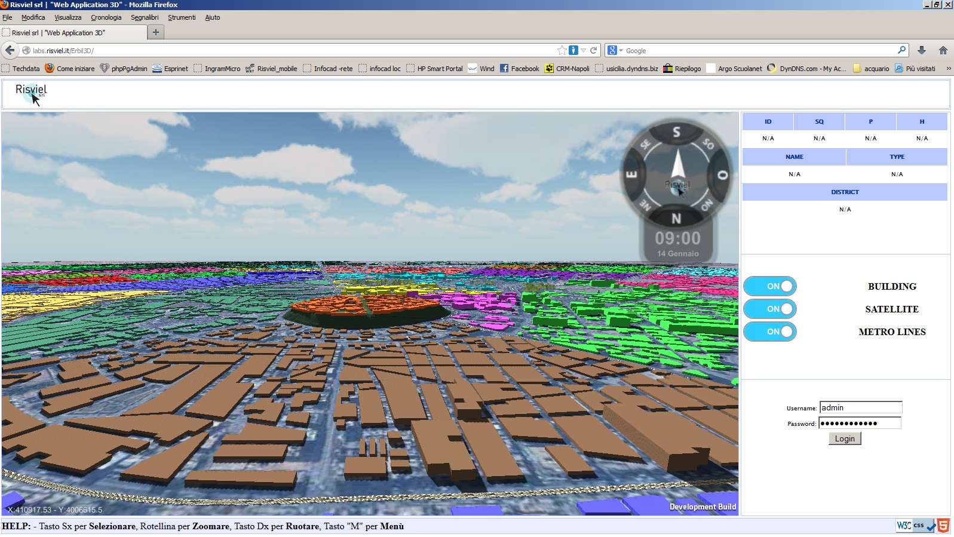954x537 pixels.
Task: Toggle the BUILDING layer switch
Action: point(769,286)
